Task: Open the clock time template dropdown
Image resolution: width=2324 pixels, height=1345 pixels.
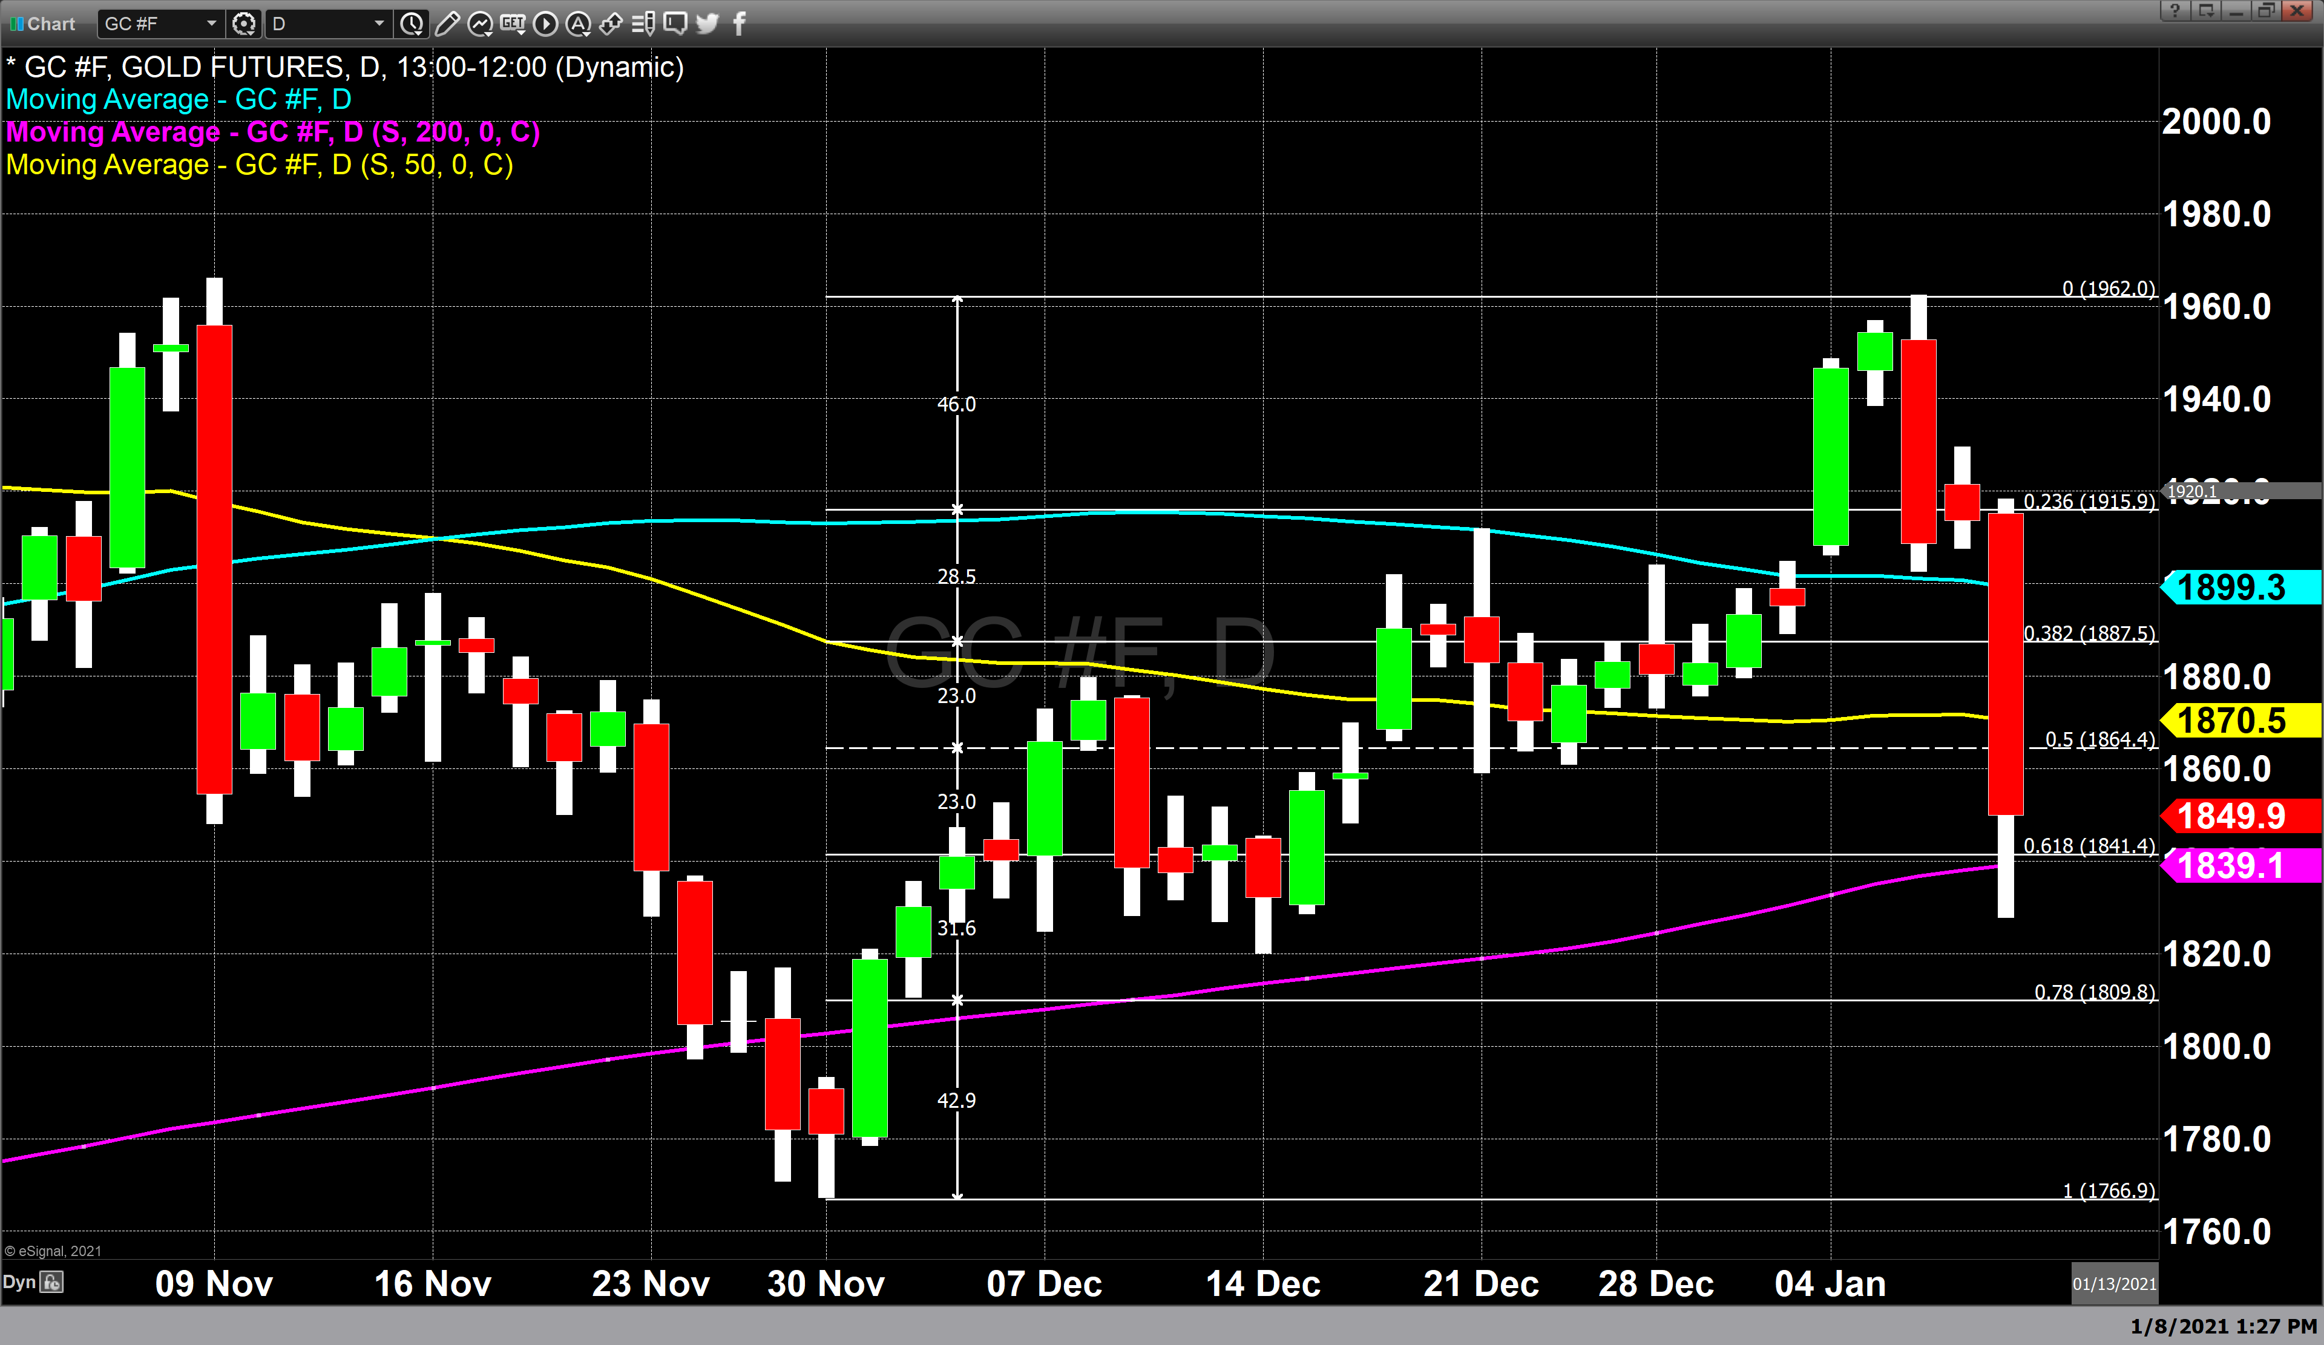Action: [412, 24]
